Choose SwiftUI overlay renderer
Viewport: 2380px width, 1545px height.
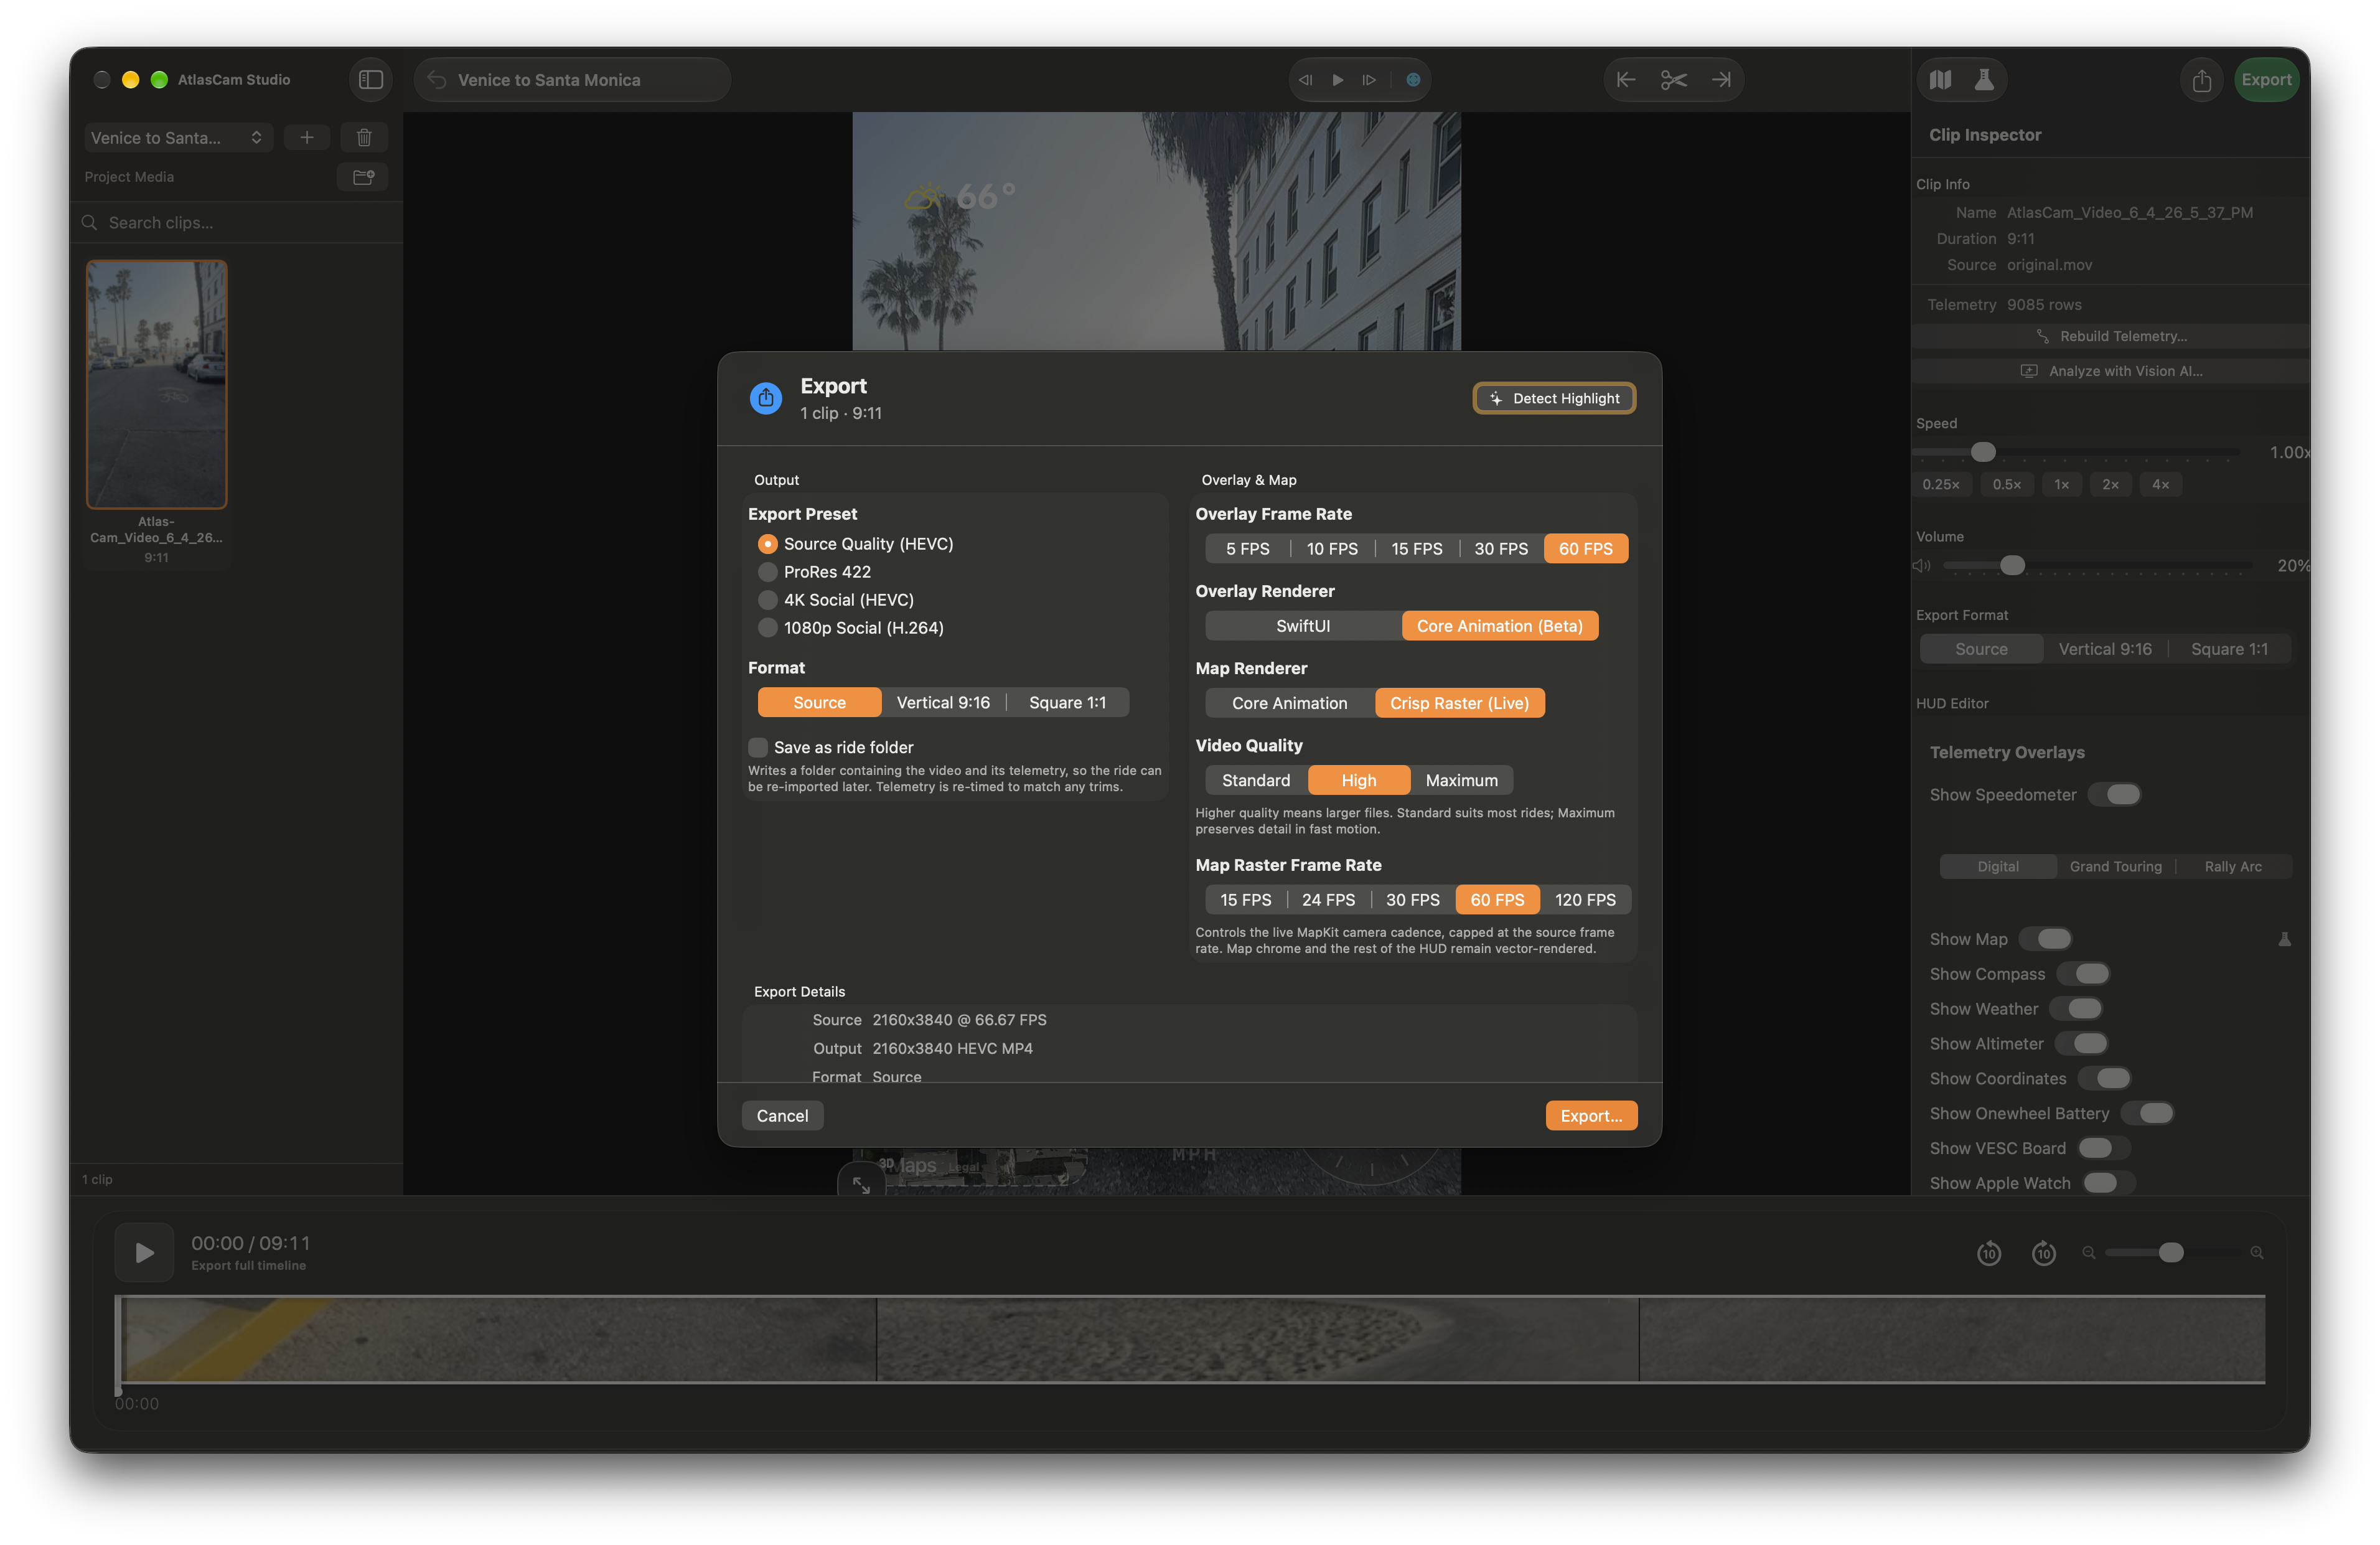[x=1303, y=626]
